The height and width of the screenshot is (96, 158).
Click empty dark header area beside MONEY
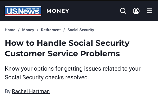(94, 11)
